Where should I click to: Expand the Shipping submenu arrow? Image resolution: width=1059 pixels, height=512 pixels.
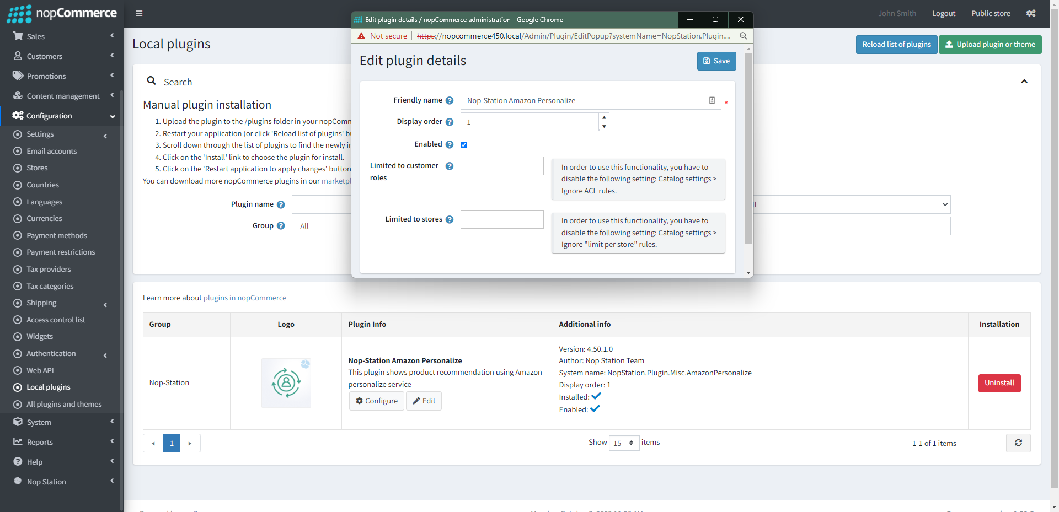click(x=105, y=304)
